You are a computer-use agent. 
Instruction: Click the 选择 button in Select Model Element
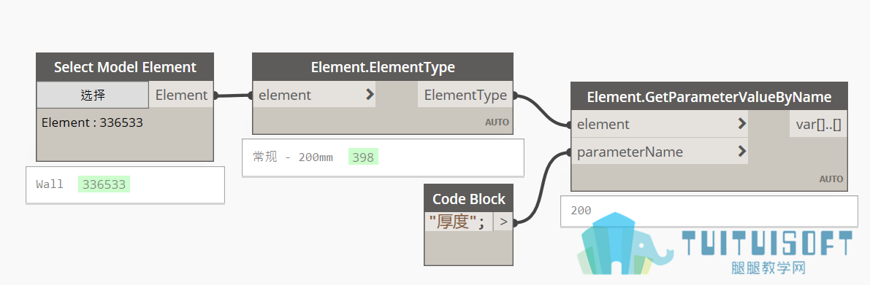pos(93,95)
